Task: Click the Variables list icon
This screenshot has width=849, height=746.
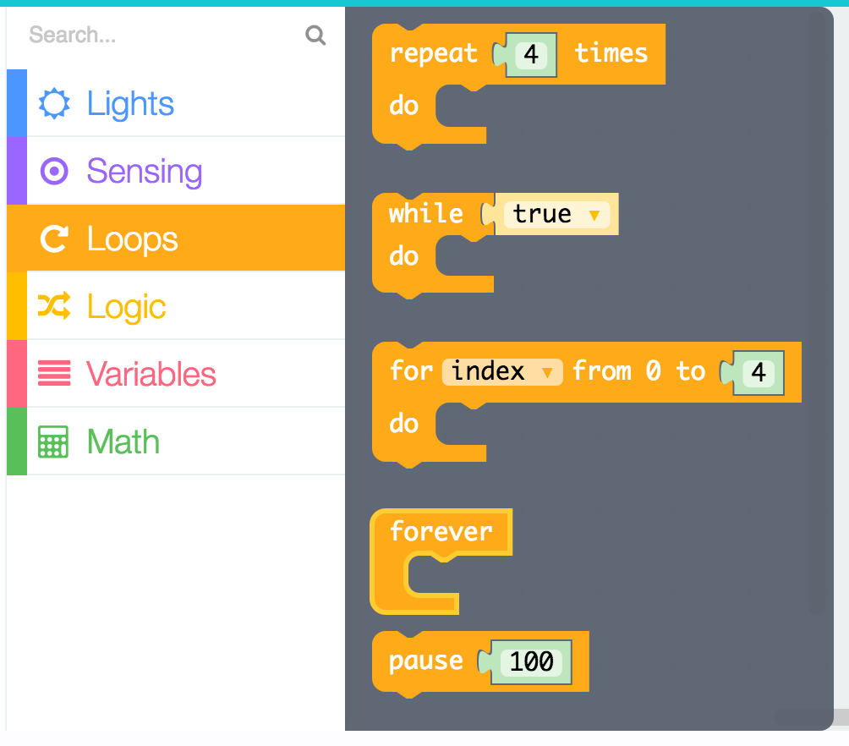Action: point(55,374)
